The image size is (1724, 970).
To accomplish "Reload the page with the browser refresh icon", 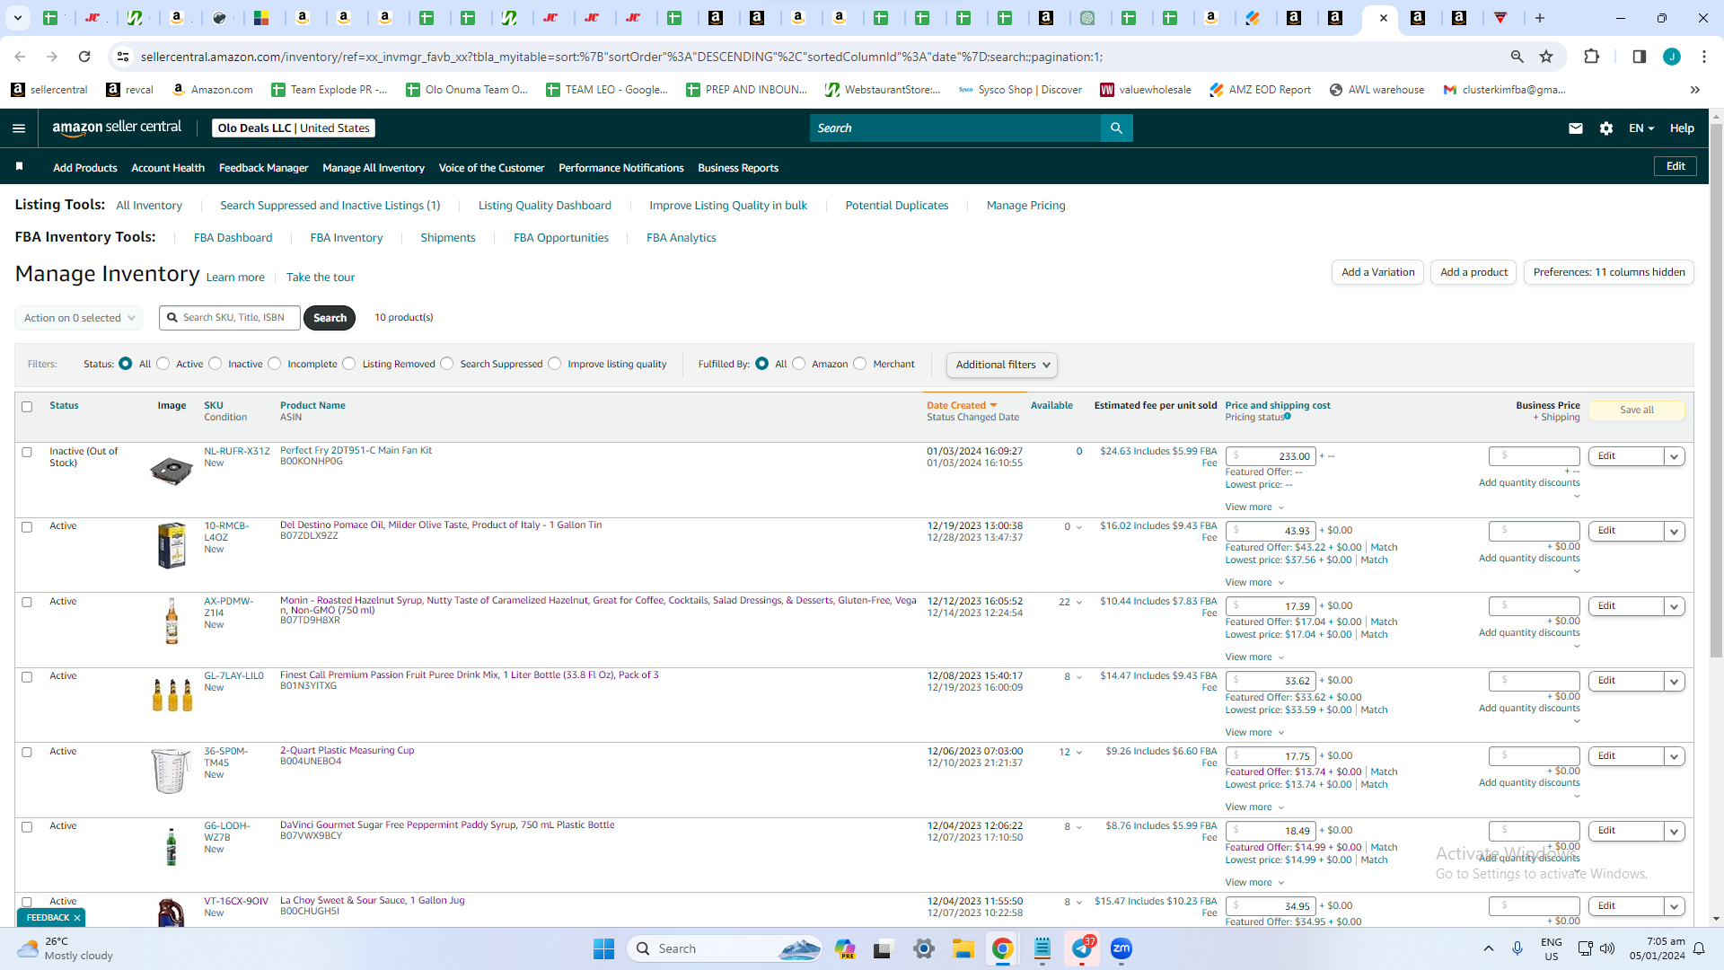I will click(x=84, y=57).
